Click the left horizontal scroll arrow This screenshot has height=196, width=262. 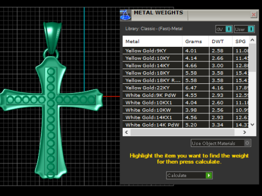coord(127,132)
